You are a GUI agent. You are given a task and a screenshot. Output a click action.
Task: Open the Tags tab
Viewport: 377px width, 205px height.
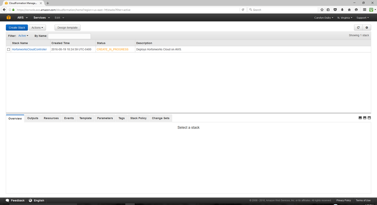(x=122, y=118)
